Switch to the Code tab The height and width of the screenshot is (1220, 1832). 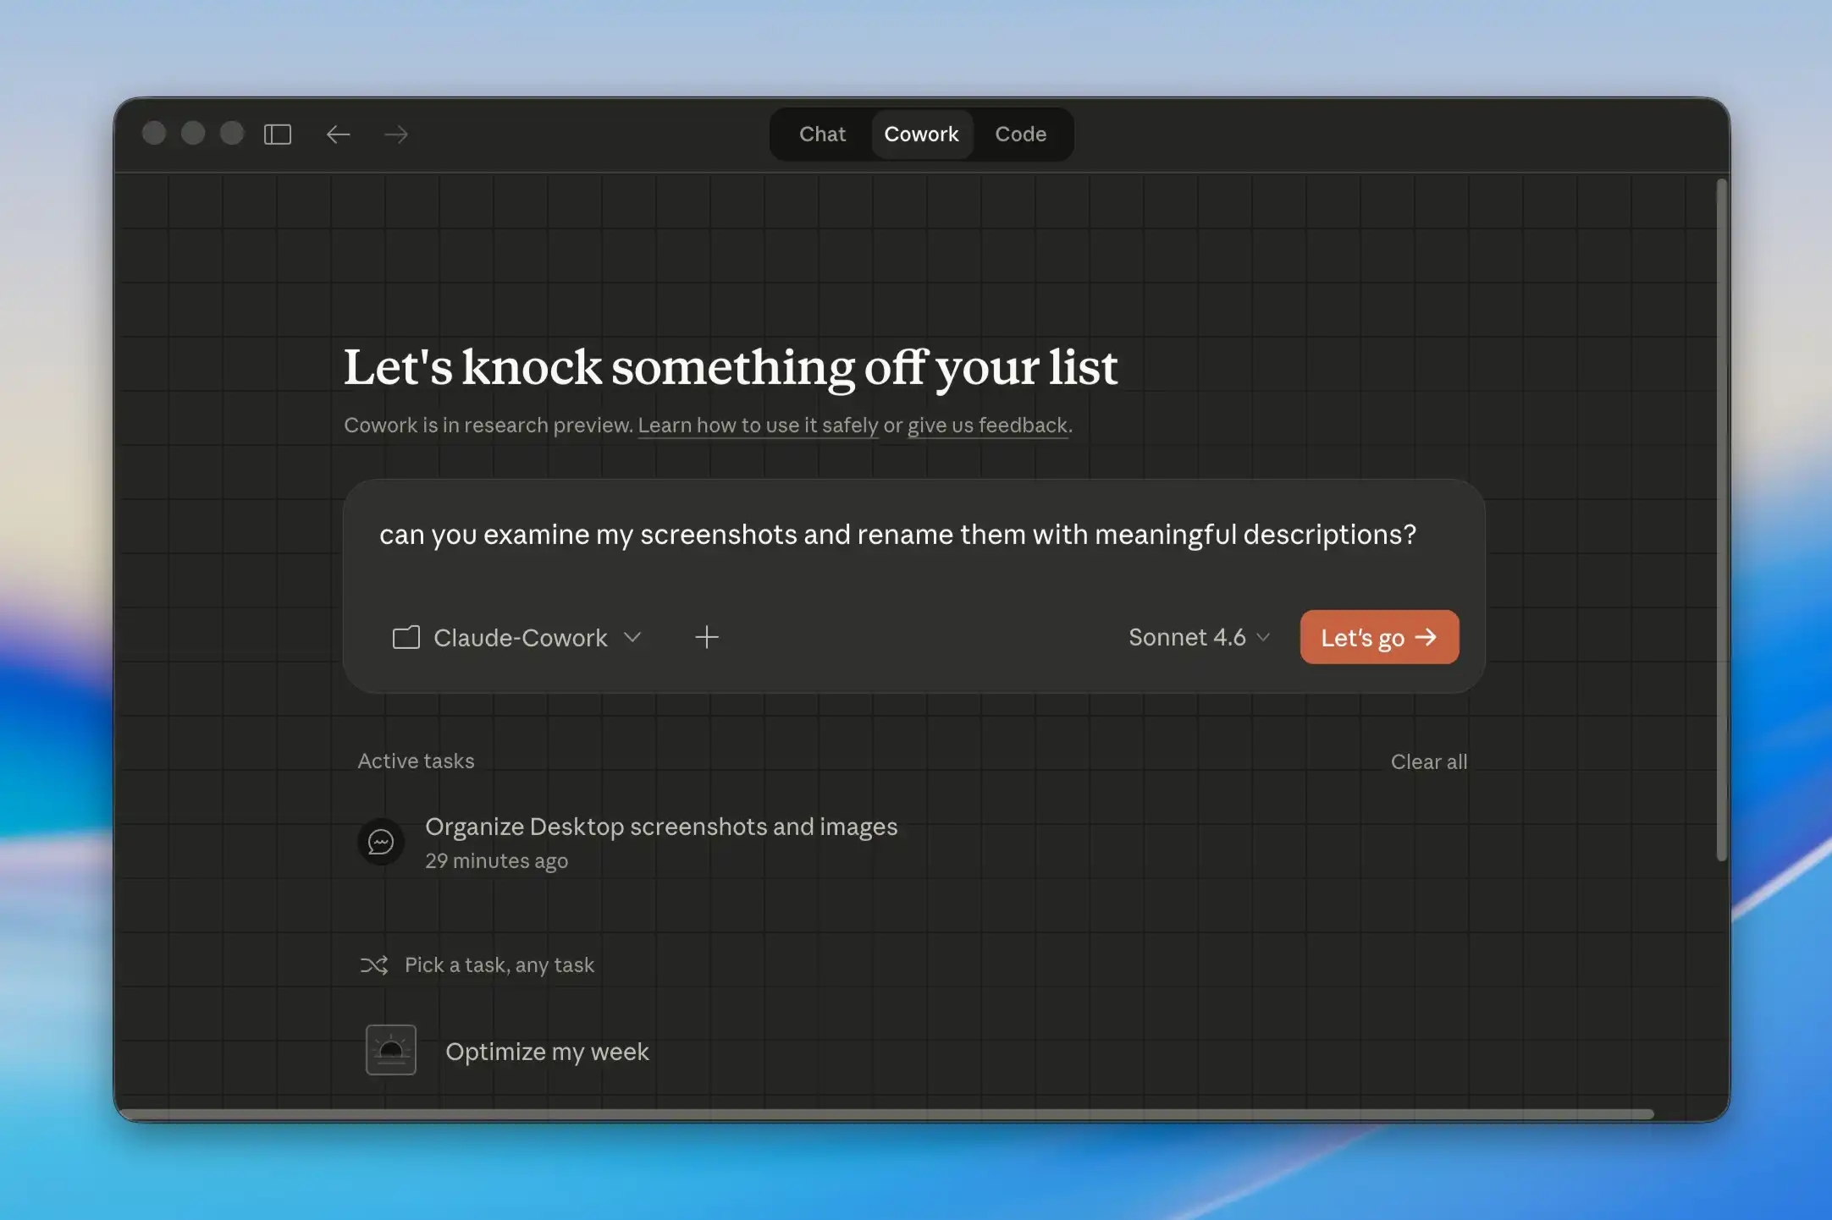click(1020, 134)
